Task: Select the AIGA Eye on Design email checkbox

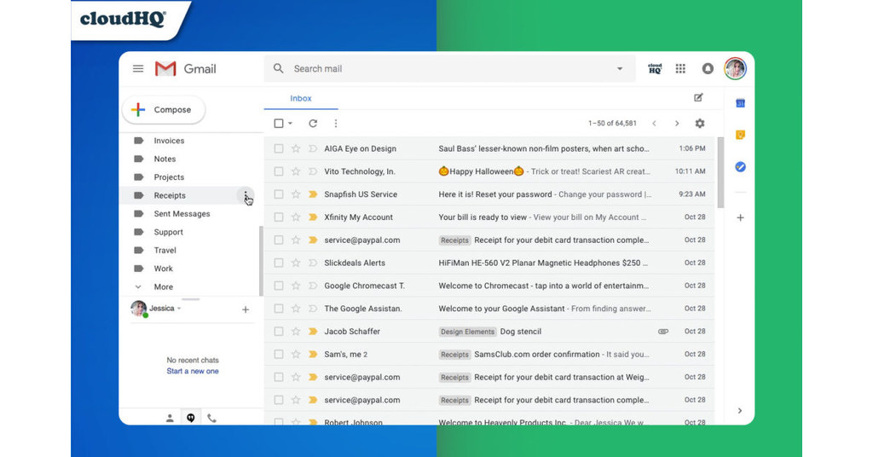Action: (x=279, y=148)
